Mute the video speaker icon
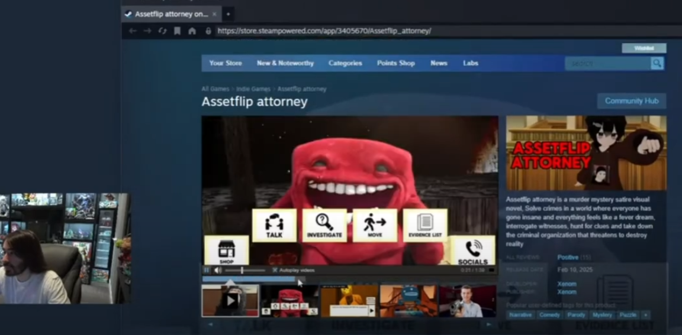This screenshot has width=682, height=335. [x=218, y=271]
